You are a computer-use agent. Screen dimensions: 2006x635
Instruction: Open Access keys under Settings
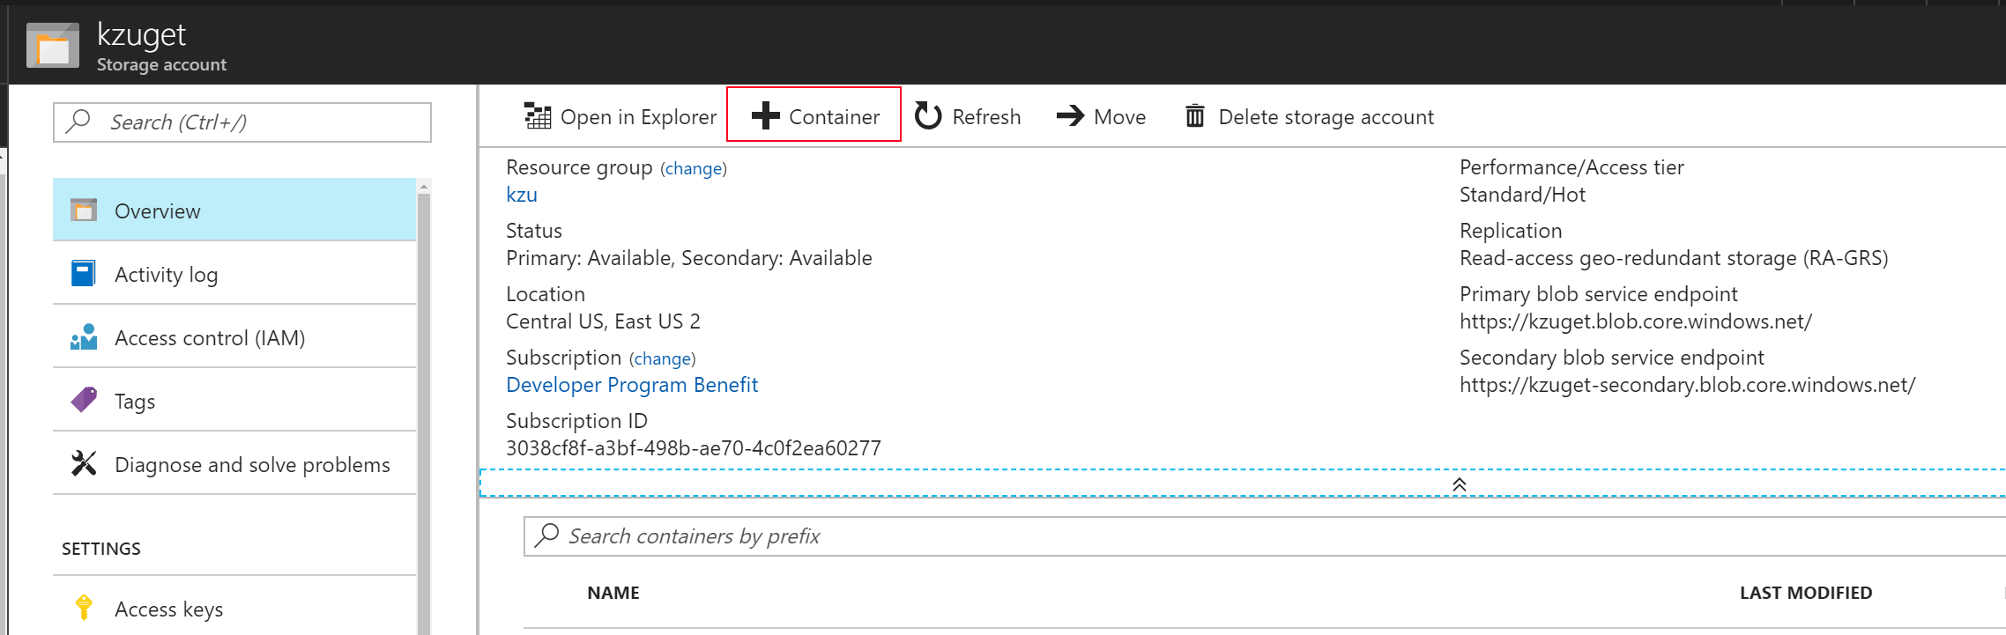[x=234, y=607]
